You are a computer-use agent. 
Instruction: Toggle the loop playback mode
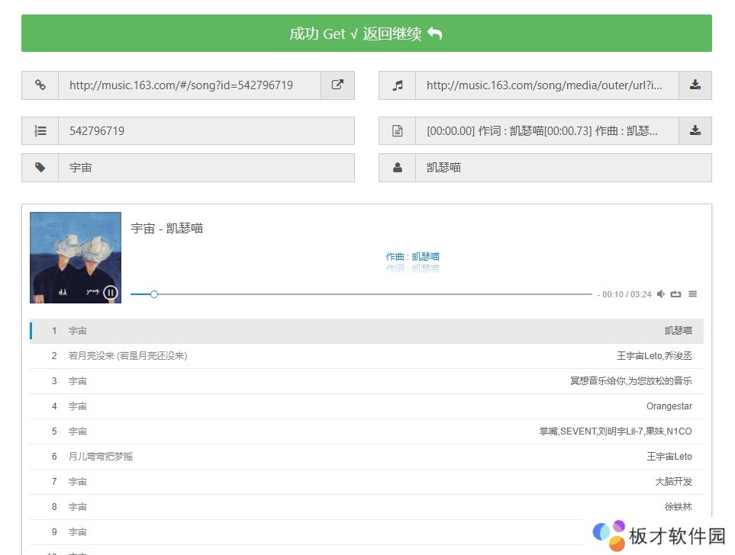[675, 294]
